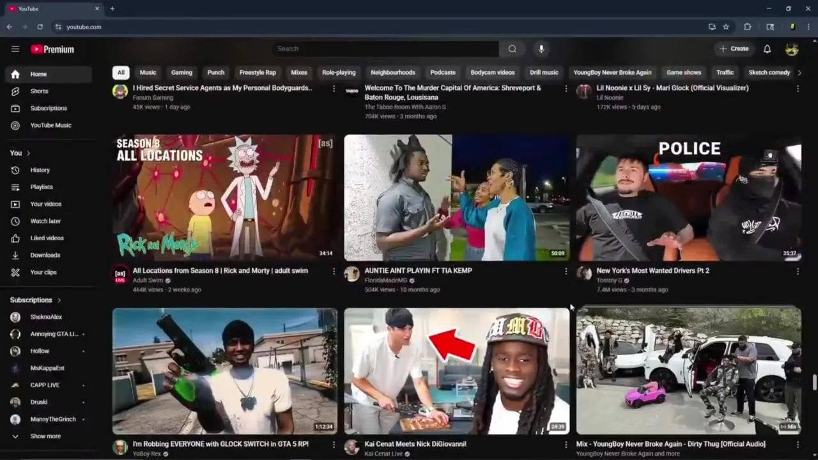The image size is (818, 460).
Task: Show more subscriptions
Action: click(48, 436)
